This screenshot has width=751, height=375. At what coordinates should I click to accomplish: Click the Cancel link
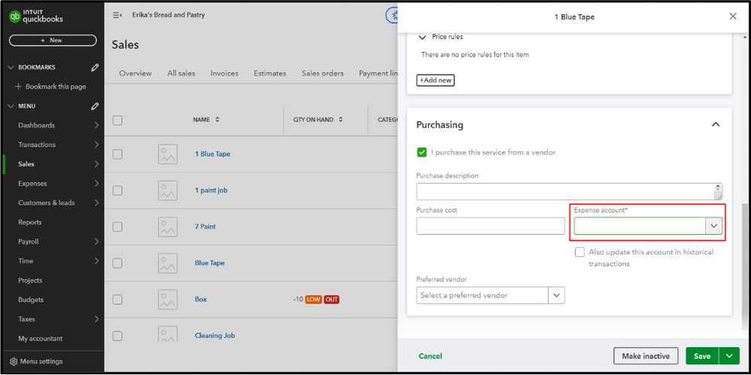click(430, 356)
